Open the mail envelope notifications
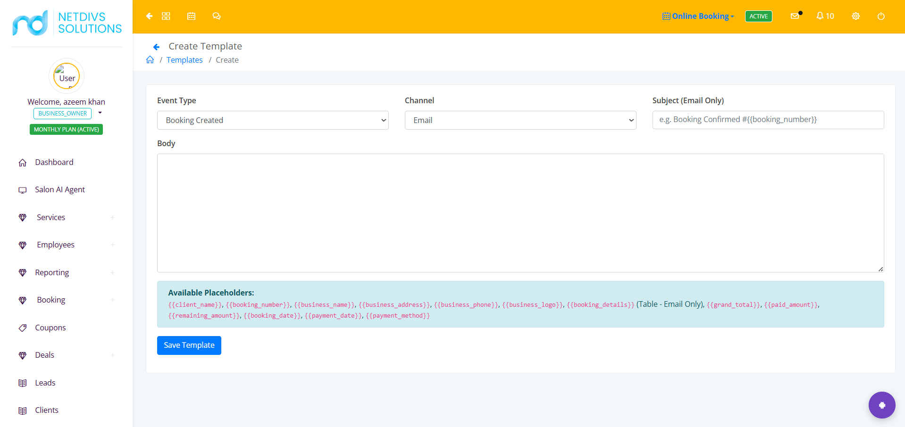 796,16
